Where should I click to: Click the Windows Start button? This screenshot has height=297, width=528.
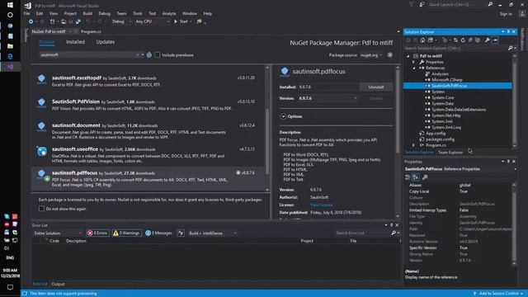click(10, 5)
